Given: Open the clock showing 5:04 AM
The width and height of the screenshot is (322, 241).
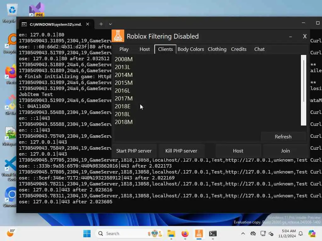Looking at the screenshot, I should [287, 233].
